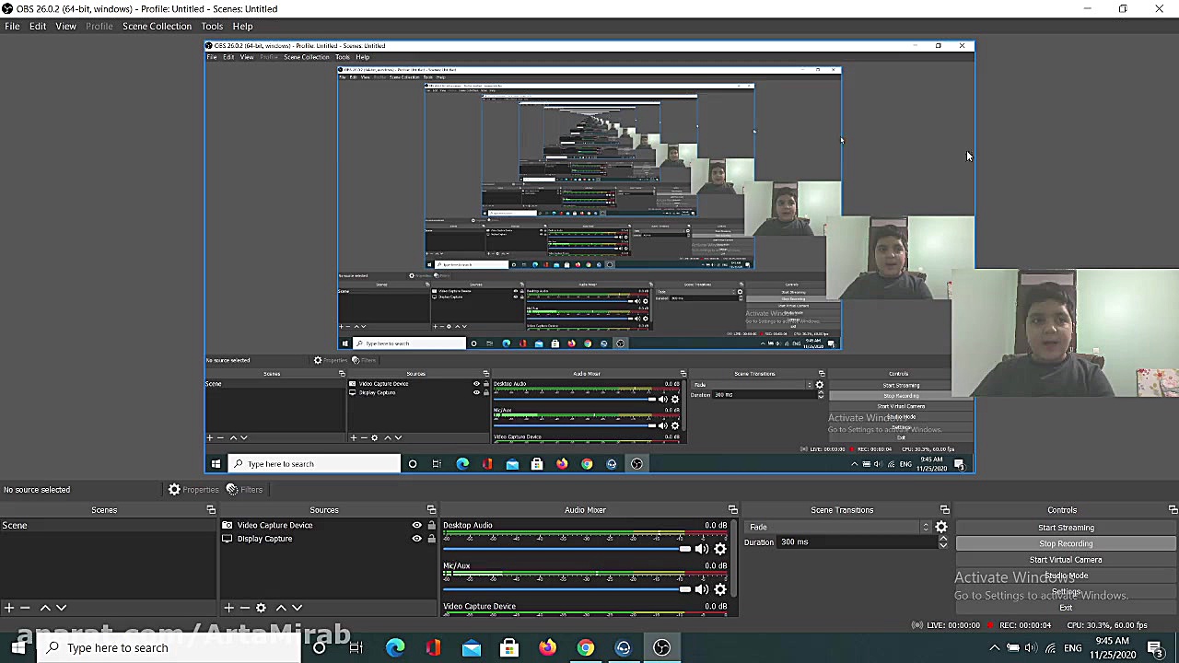Image resolution: width=1179 pixels, height=663 pixels.
Task: Open Mic/Aux audio settings gear
Action: 720,589
